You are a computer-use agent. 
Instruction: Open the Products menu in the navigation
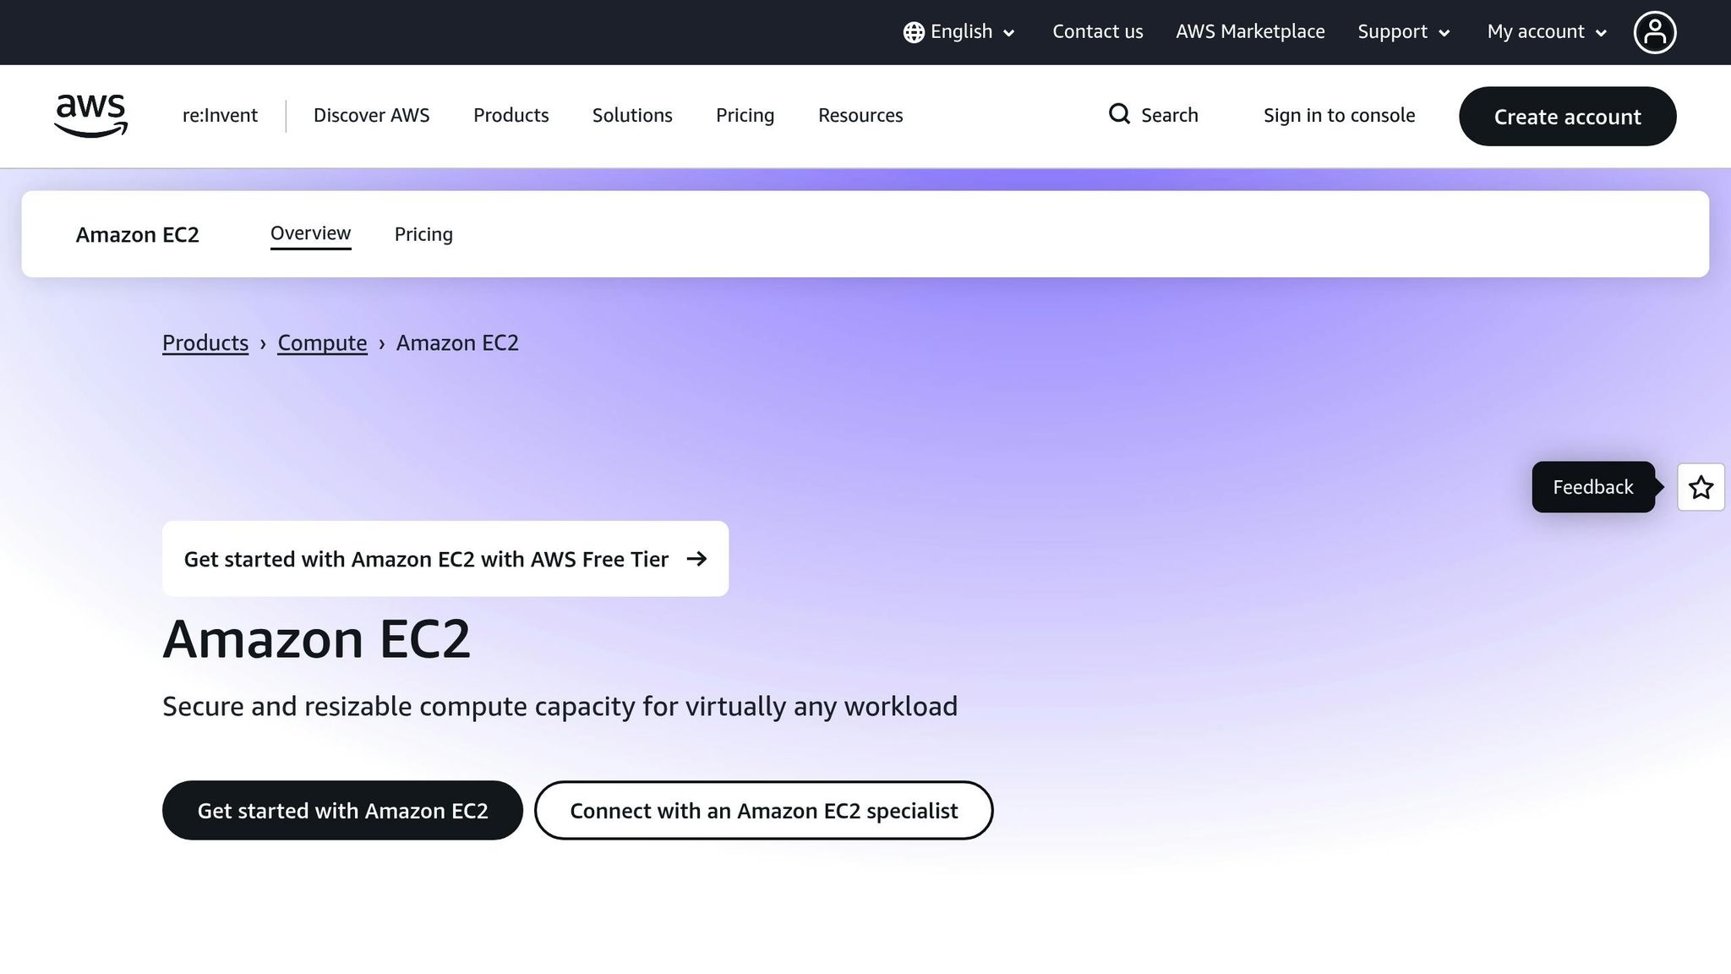pyautogui.click(x=511, y=115)
